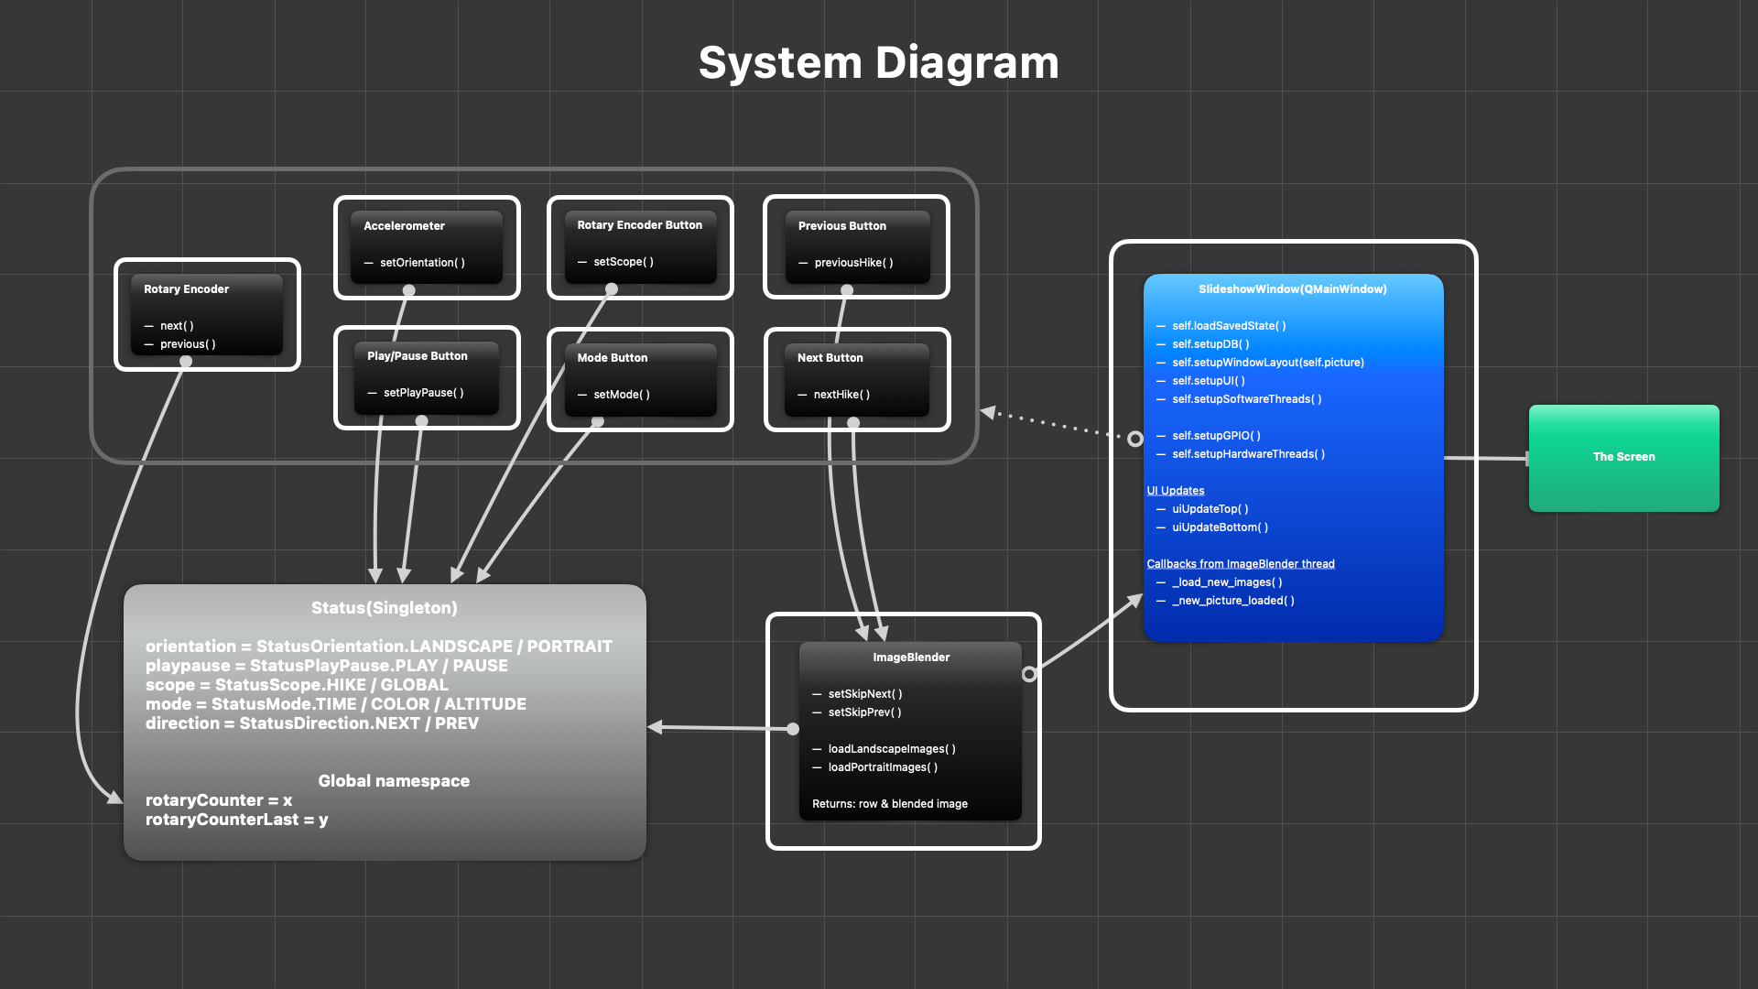
Task: Click the green The Screen box
Action: (1623, 457)
